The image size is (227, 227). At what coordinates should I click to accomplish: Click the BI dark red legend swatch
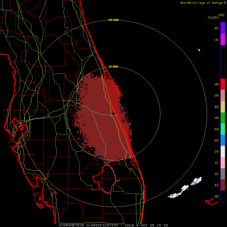tap(223, 185)
